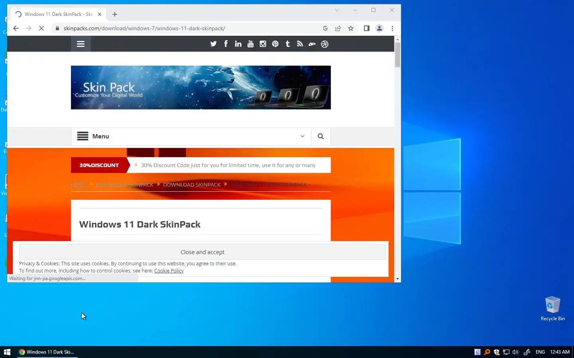Open the Pinterest social link icon
The image size is (574, 358).
tap(275, 44)
